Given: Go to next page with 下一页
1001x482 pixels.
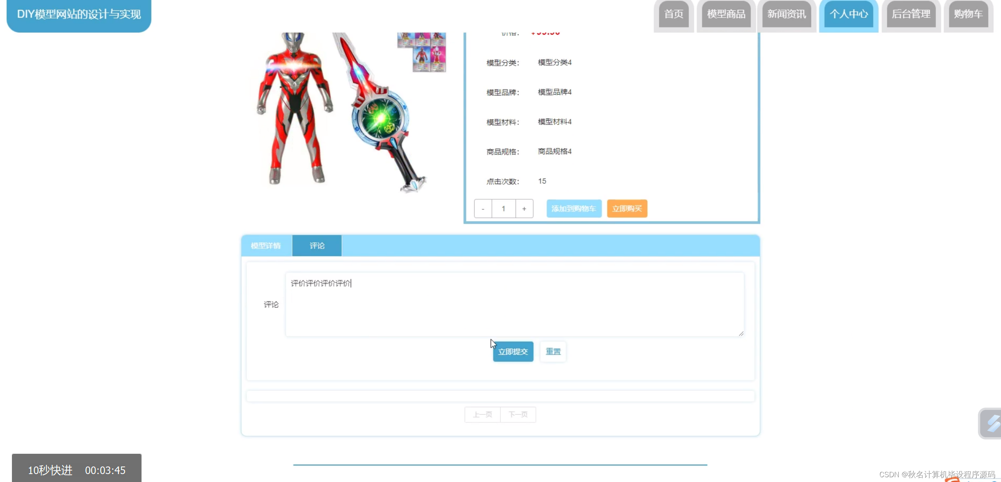Looking at the screenshot, I should (x=518, y=415).
